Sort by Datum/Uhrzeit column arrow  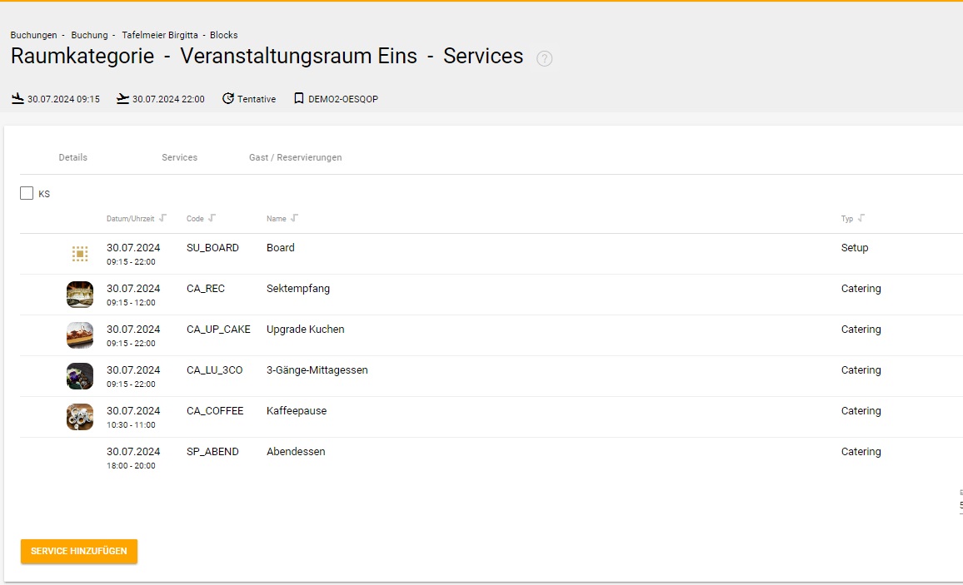[162, 218]
